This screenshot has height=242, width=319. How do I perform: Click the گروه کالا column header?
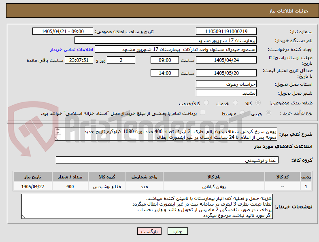[107, 177]
